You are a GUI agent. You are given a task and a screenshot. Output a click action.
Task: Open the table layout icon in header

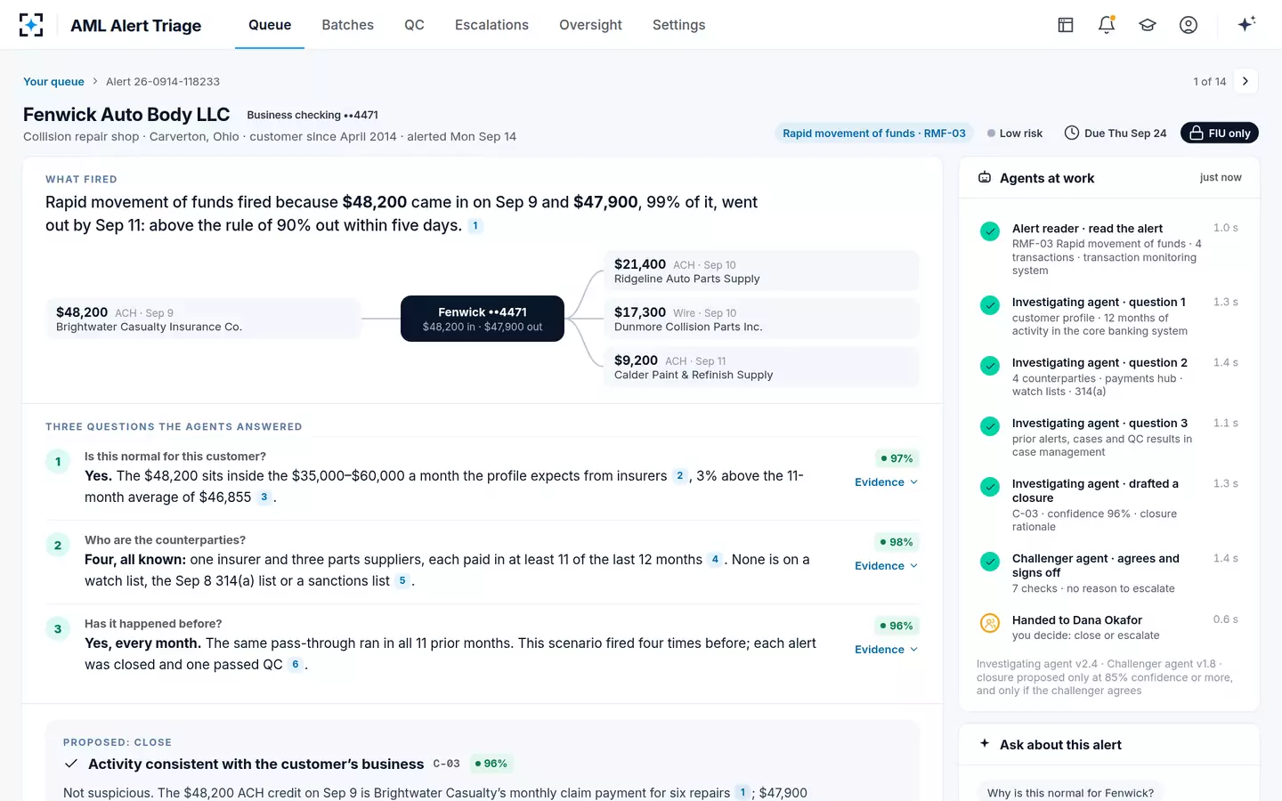point(1066,25)
